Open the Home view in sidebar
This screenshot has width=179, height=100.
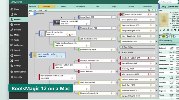(x=18, y=9)
